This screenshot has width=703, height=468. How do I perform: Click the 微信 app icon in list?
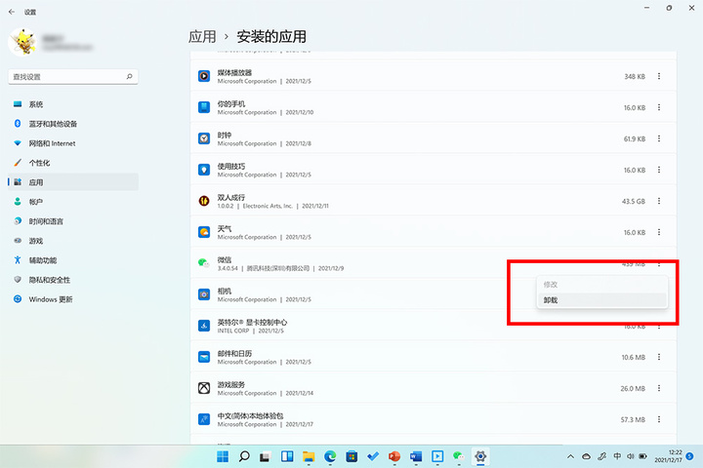pyautogui.click(x=204, y=263)
